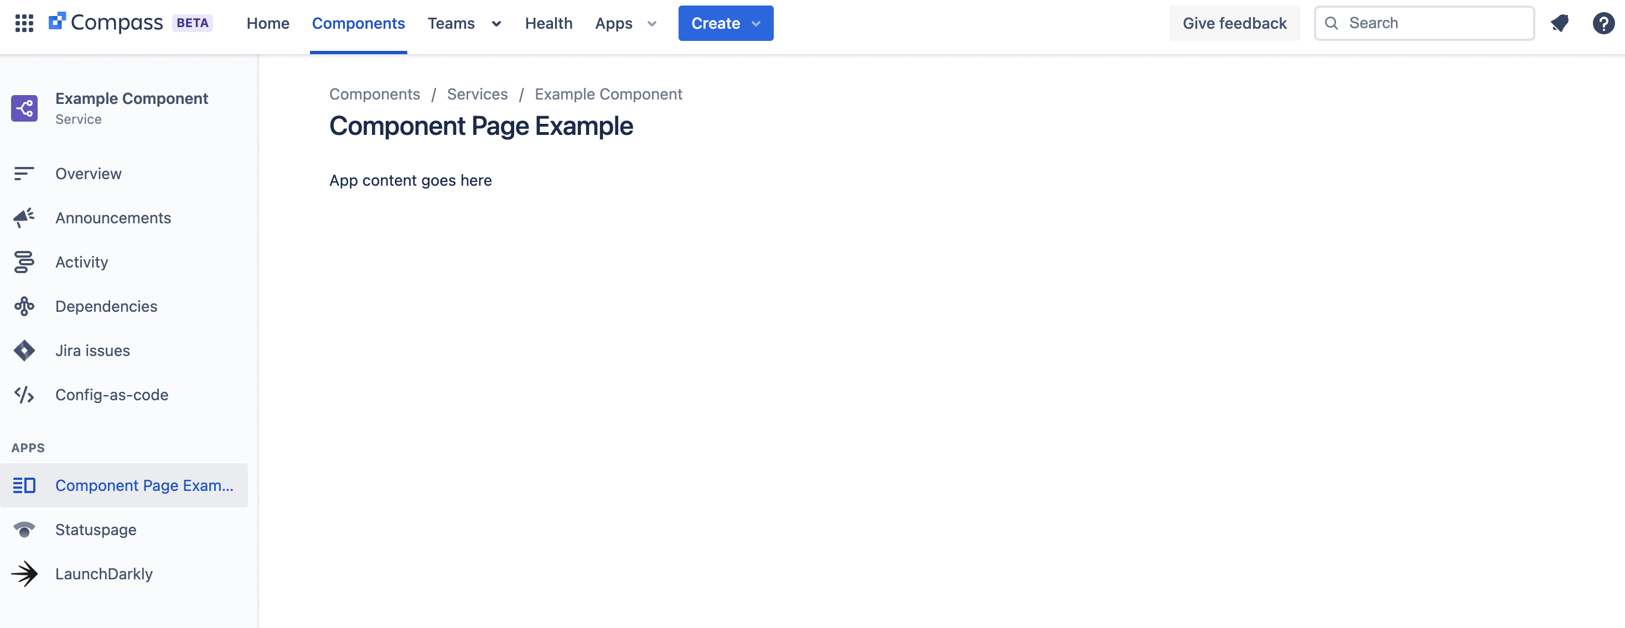Open the Statuspage app icon

coord(23,529)
